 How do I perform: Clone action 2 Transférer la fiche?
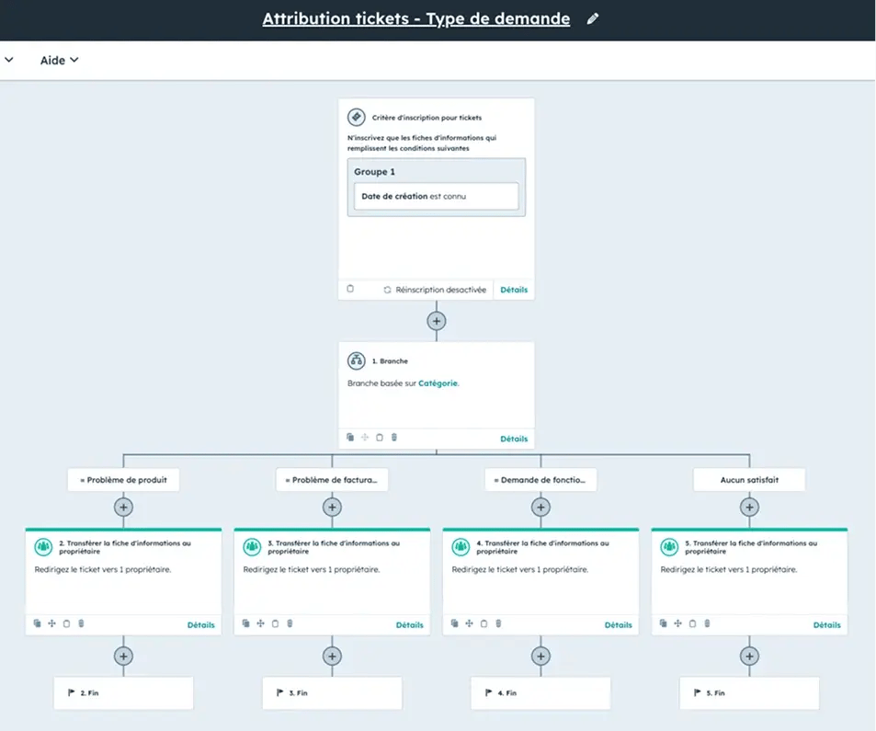(38, 623)
